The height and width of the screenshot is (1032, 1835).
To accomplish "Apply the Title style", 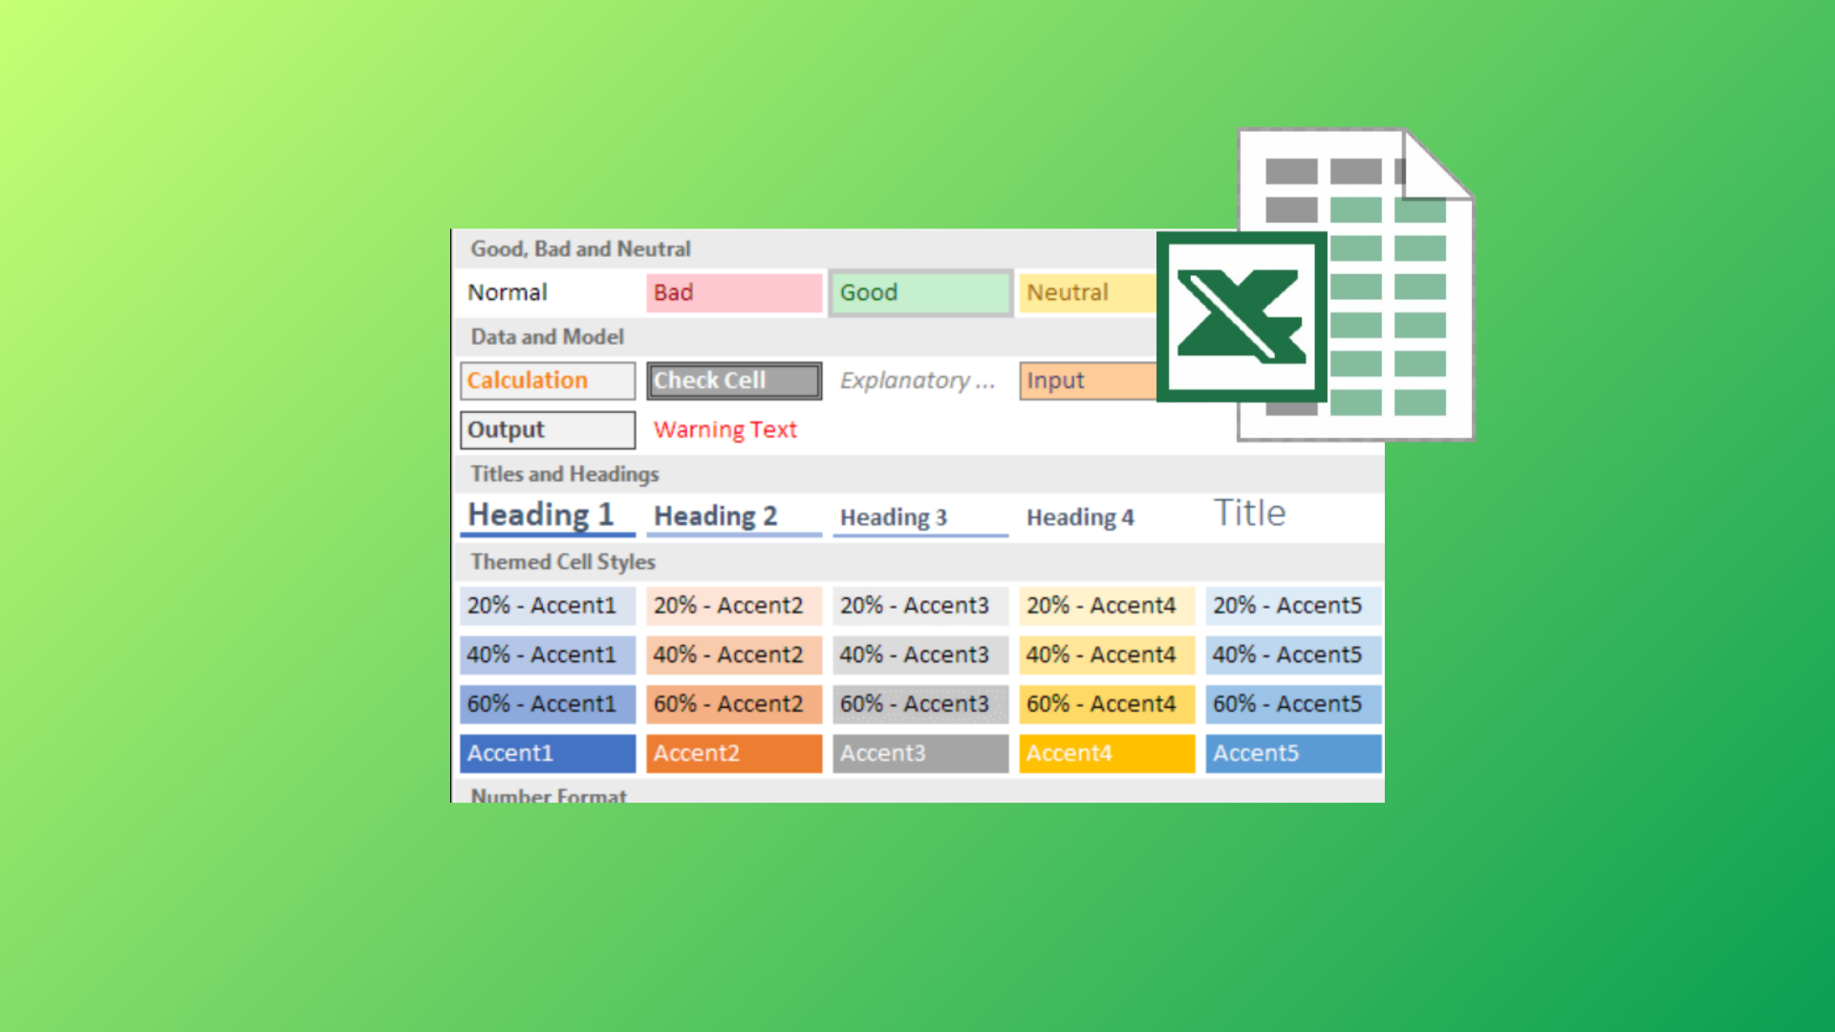I will (x=1249, y=512).
